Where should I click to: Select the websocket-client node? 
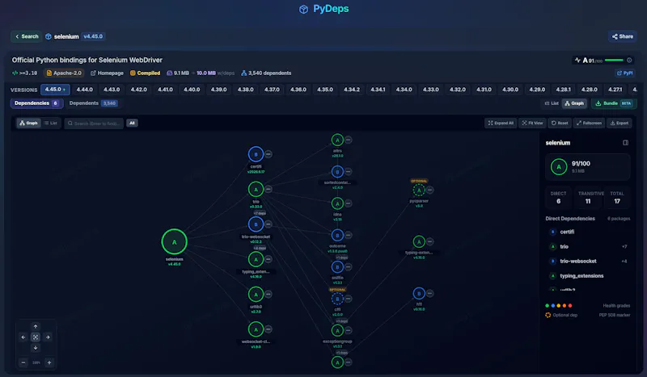coord(256,329)
